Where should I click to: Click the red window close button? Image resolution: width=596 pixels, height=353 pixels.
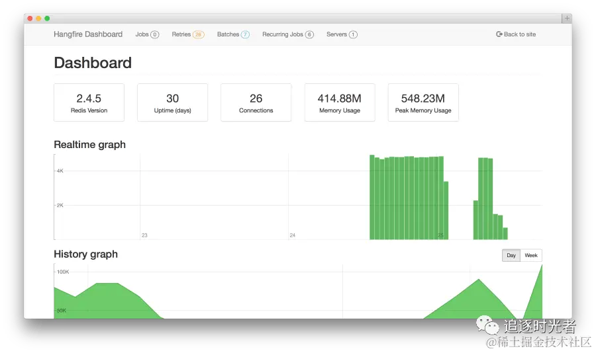[x=30, y=19]
